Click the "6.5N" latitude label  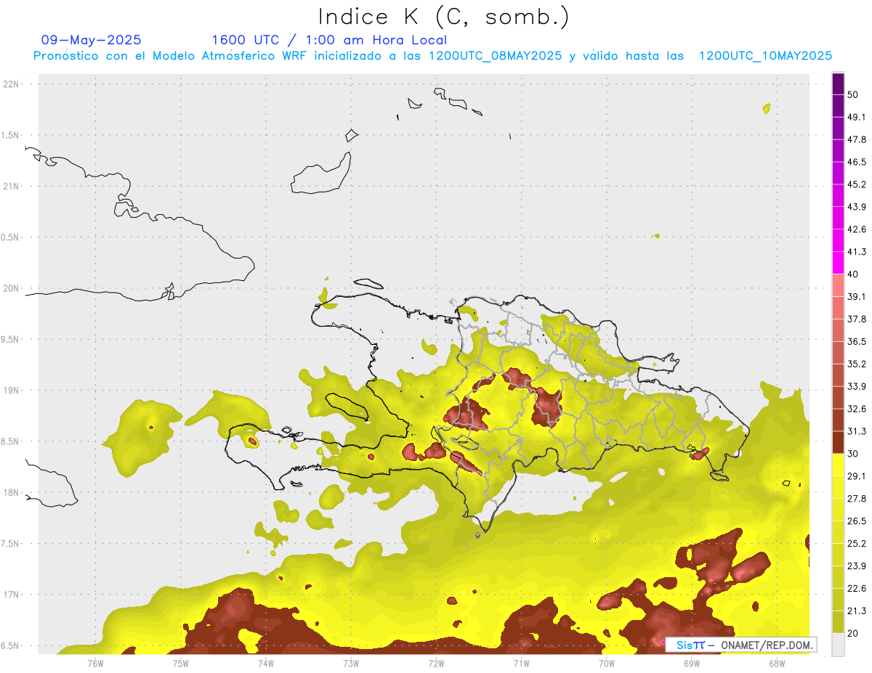click(x=11, y=645)
